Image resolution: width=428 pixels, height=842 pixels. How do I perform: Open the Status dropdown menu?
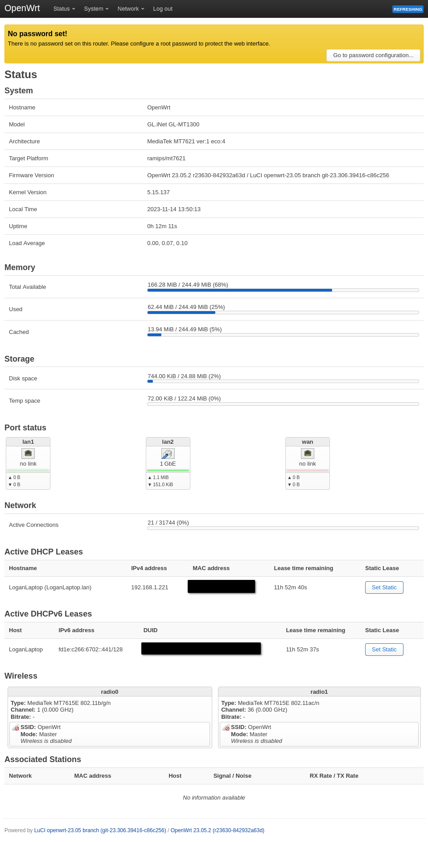tap(64, 9)
